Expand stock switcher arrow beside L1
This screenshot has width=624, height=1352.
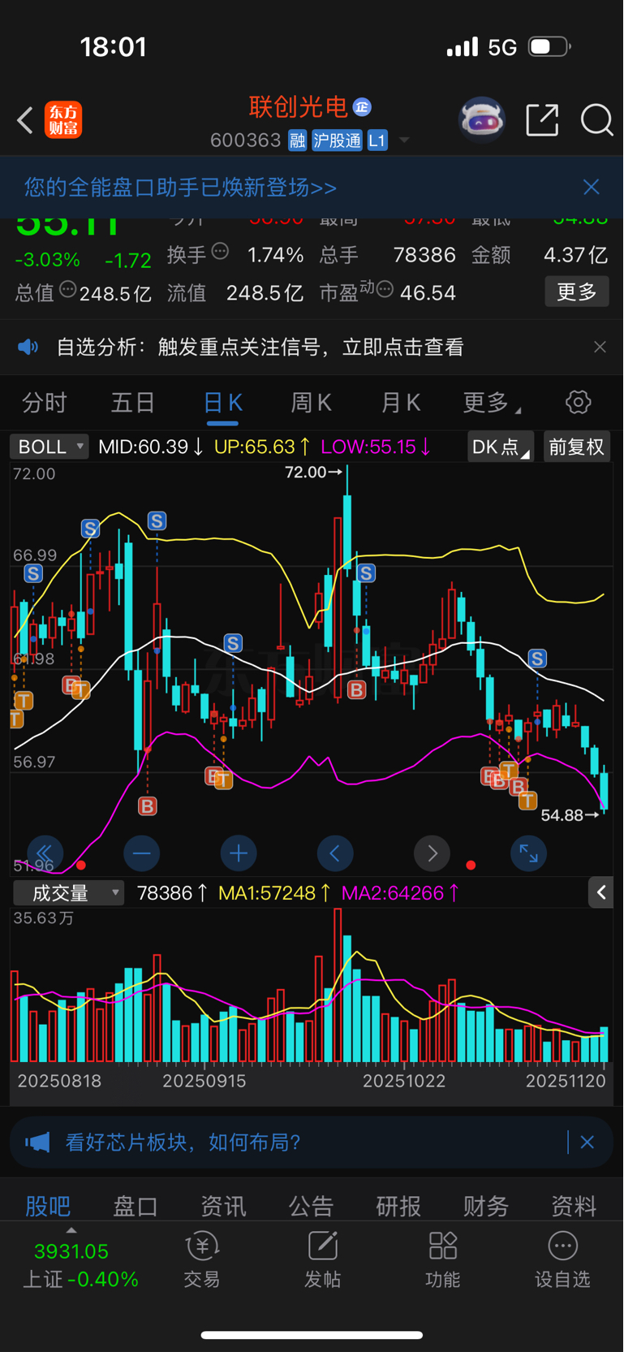point(403,140)
